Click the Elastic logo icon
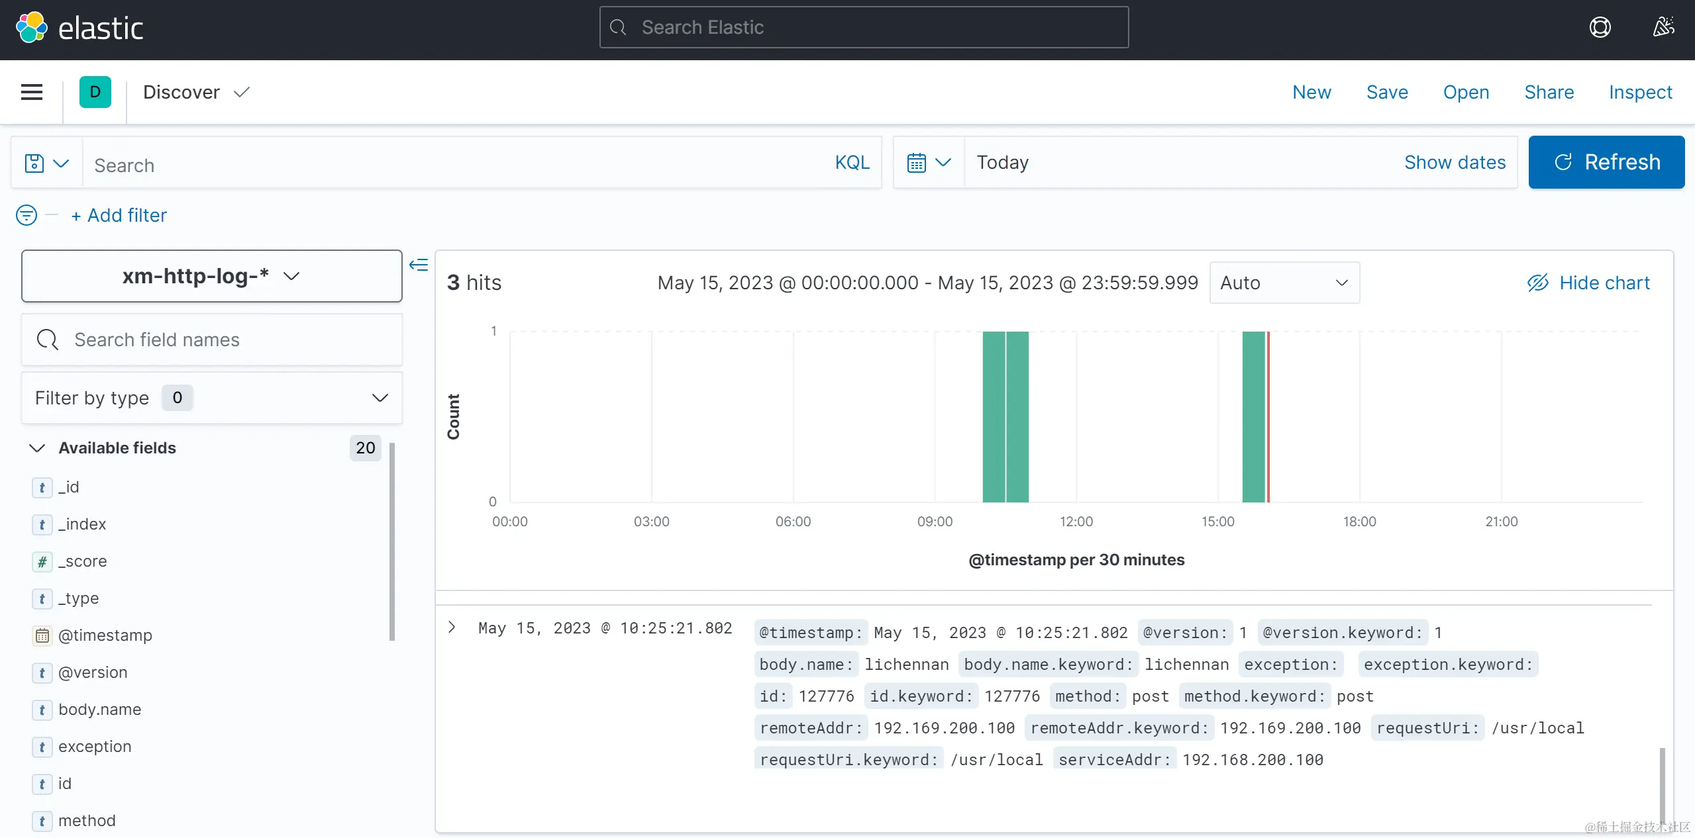 coord(32,28)
